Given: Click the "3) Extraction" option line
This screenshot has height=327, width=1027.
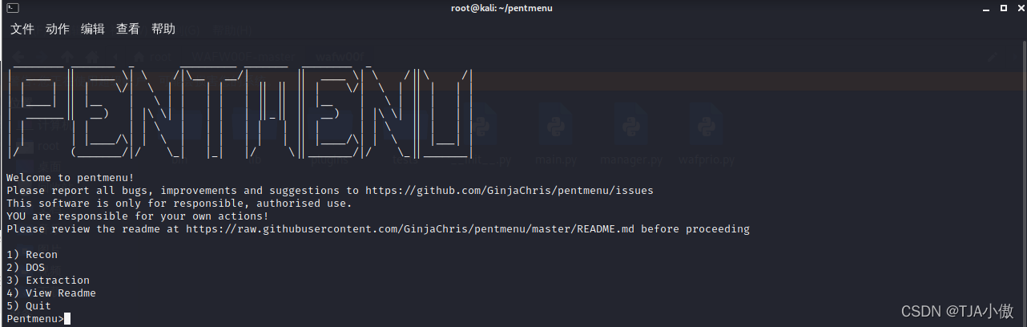Looking at the screenshot, I should [x=48, y=281].
